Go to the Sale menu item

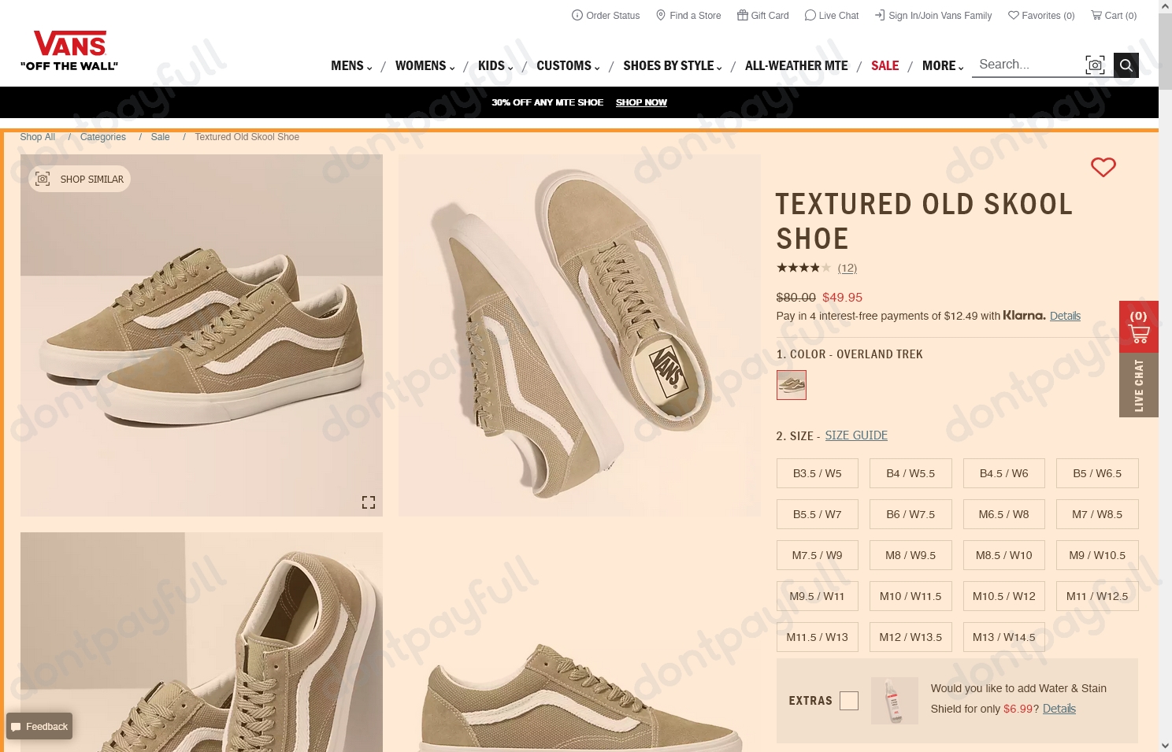(x=885, y=66)
